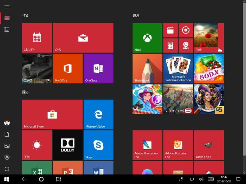Screen dimensions: 246x184
Task: Click the volume icon in the taskbar
Action: point(201,179)
